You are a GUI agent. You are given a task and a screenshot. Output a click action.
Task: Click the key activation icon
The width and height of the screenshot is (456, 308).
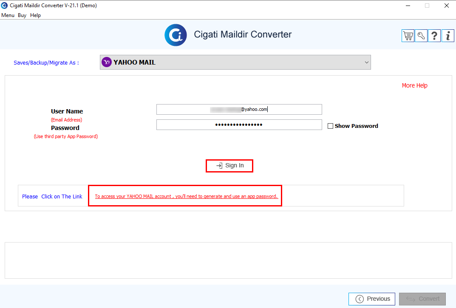coord(421,36)
